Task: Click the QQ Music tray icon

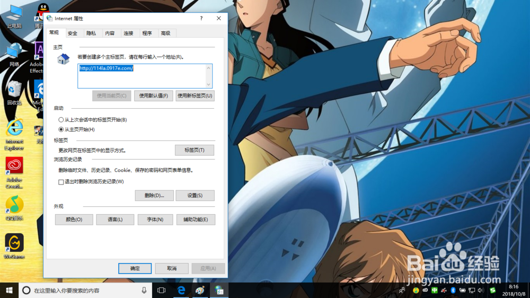Action: (x=416, y=290)
